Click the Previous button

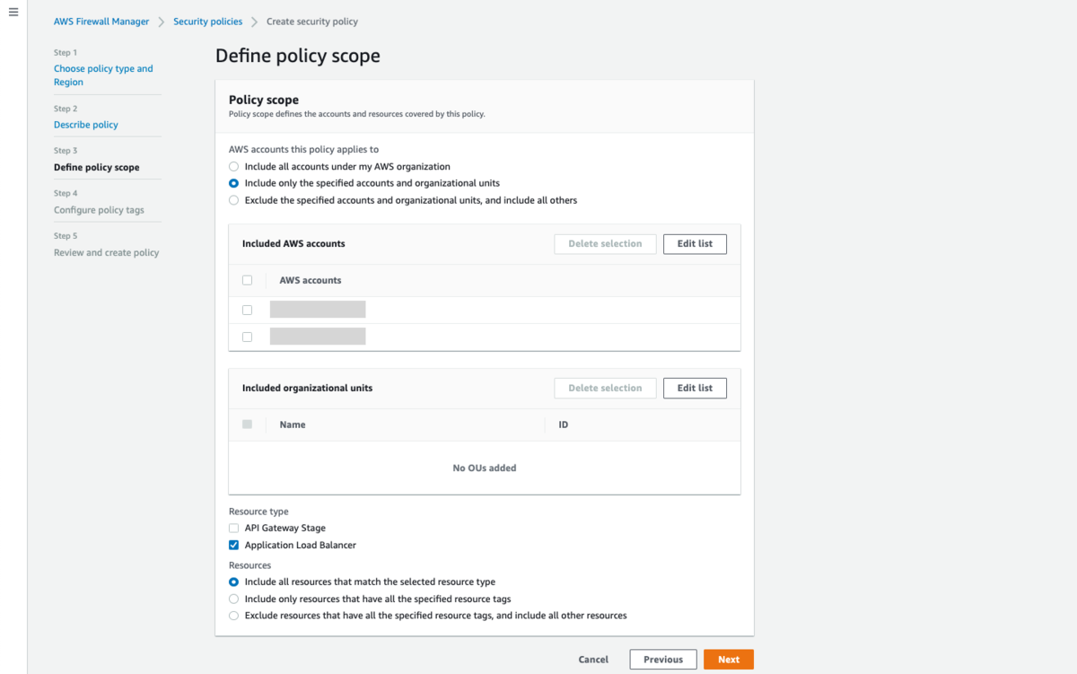tap(663, 660)
